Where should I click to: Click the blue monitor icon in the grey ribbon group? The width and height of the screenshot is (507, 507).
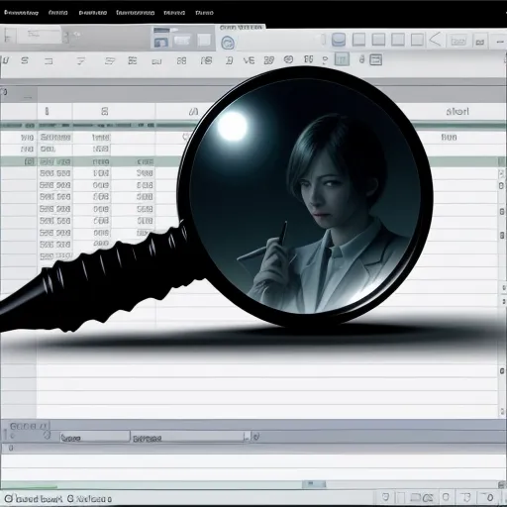coord(161,43)
